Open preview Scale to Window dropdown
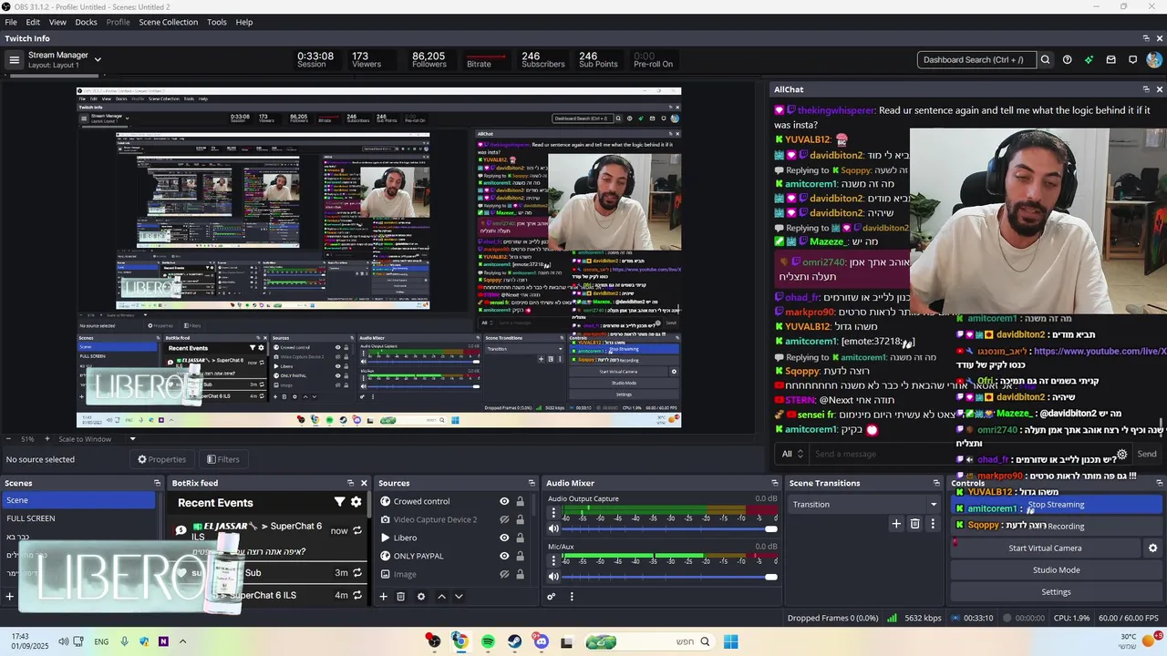The image size is (1167, 656). tap(132, 439)
